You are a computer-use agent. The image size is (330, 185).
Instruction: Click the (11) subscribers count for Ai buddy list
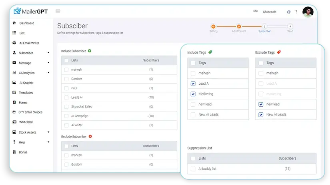tap(287, 169)
